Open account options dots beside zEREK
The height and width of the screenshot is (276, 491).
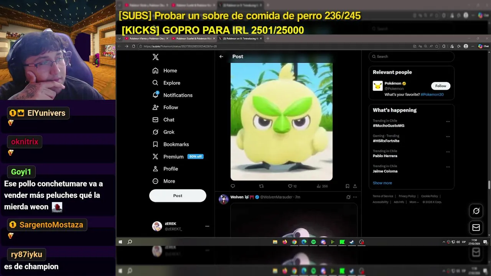coord(207,226)
